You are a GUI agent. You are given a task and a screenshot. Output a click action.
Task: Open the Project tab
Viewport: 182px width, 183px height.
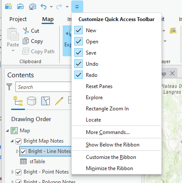click(18, 19)
